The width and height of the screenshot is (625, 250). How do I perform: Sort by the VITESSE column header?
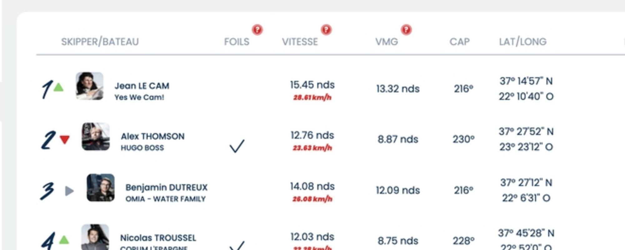(x=300, y=42)
